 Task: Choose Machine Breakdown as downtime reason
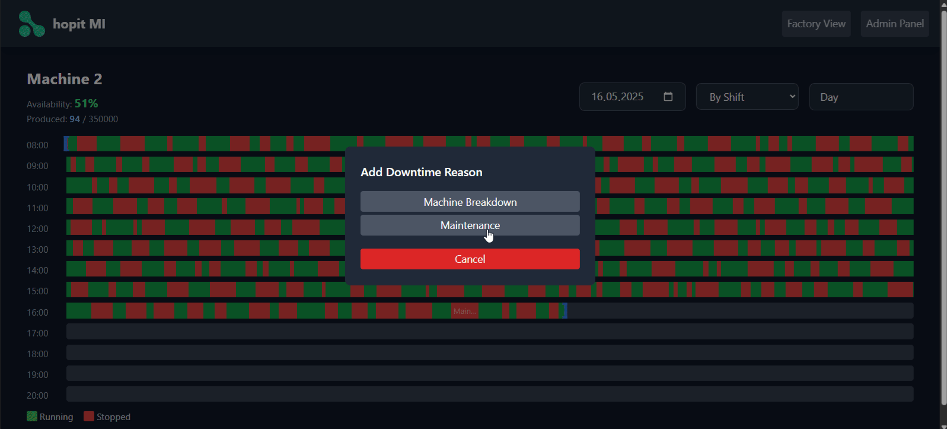click(470, 202)
